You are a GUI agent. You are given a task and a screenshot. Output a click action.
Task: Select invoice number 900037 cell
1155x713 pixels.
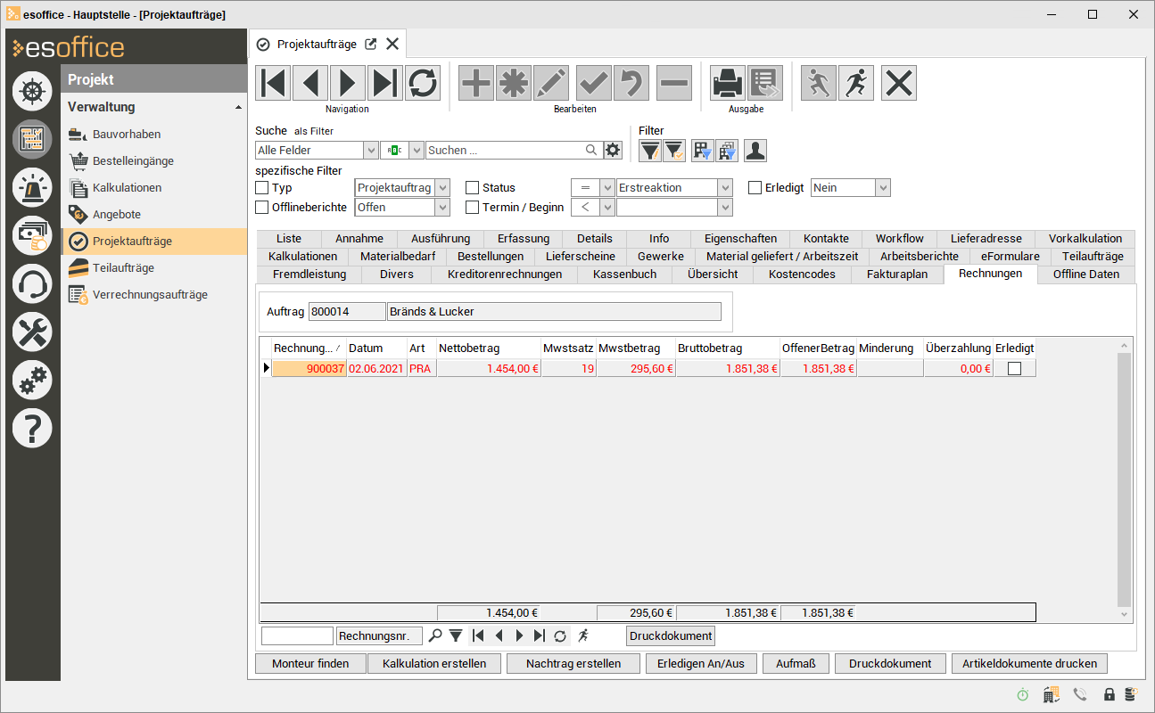(x=309, y=369)
